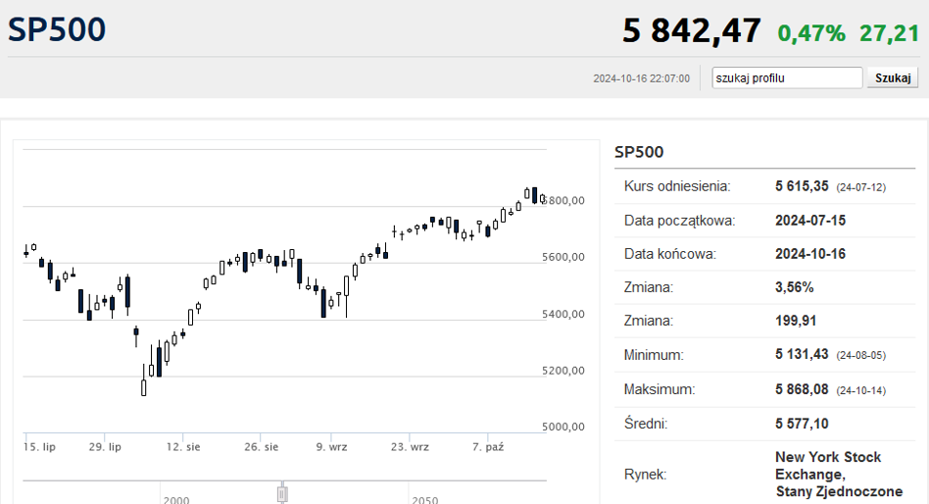
Task: Click the Zmiana value 3,56%
Action: tap(795, 287)
